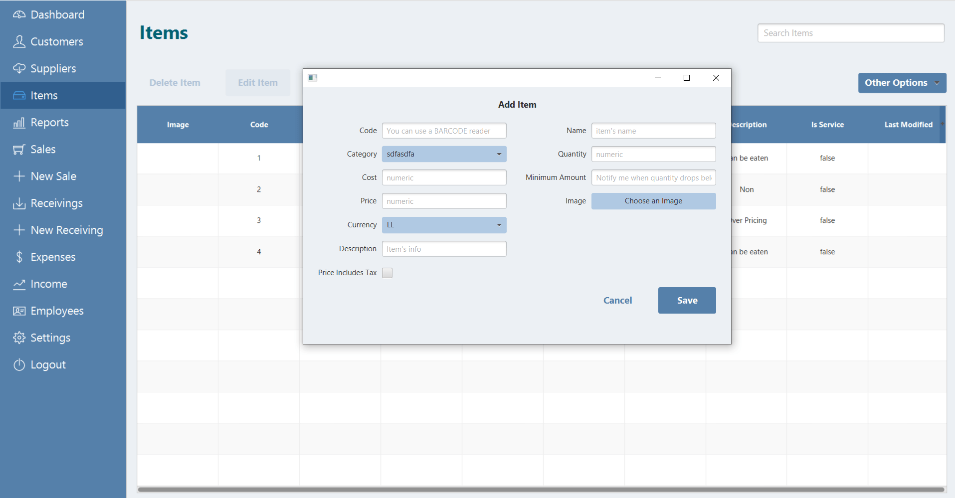Click the Dashboard icon in sidebar
Viewport: 955px width, 498px height.
click(19, 14)
